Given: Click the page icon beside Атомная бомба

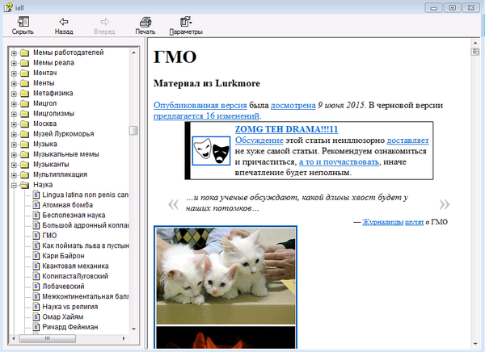Looking at the screenshot, I should (x=36, y=205).
